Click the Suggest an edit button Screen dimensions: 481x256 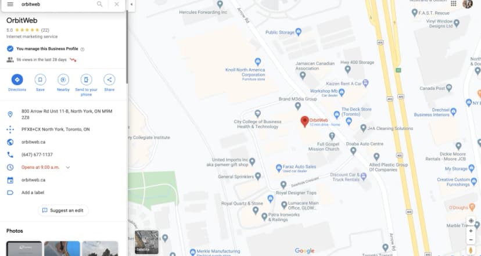click(63, 210)
